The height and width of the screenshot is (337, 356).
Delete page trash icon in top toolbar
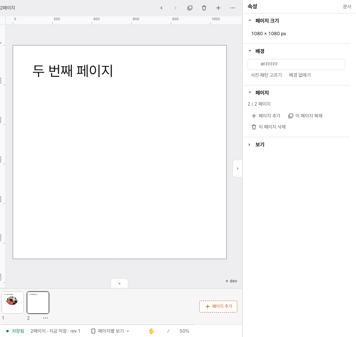point(204,8)
